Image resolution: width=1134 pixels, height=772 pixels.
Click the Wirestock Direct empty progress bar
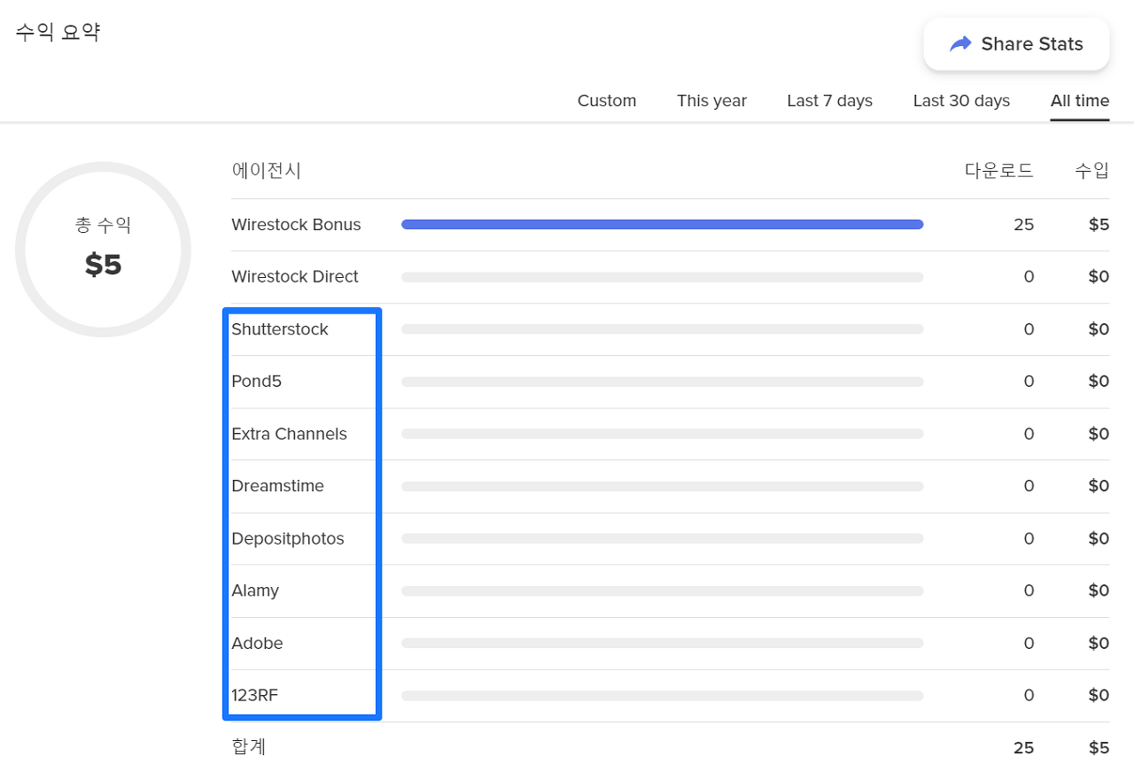tap(663, 277)
